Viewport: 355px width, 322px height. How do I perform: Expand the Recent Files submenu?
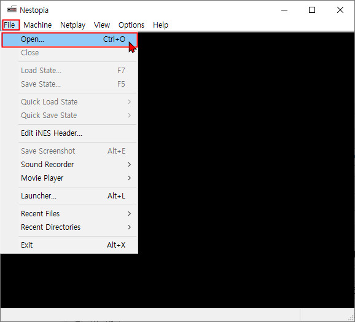click(x=69, y=214)
